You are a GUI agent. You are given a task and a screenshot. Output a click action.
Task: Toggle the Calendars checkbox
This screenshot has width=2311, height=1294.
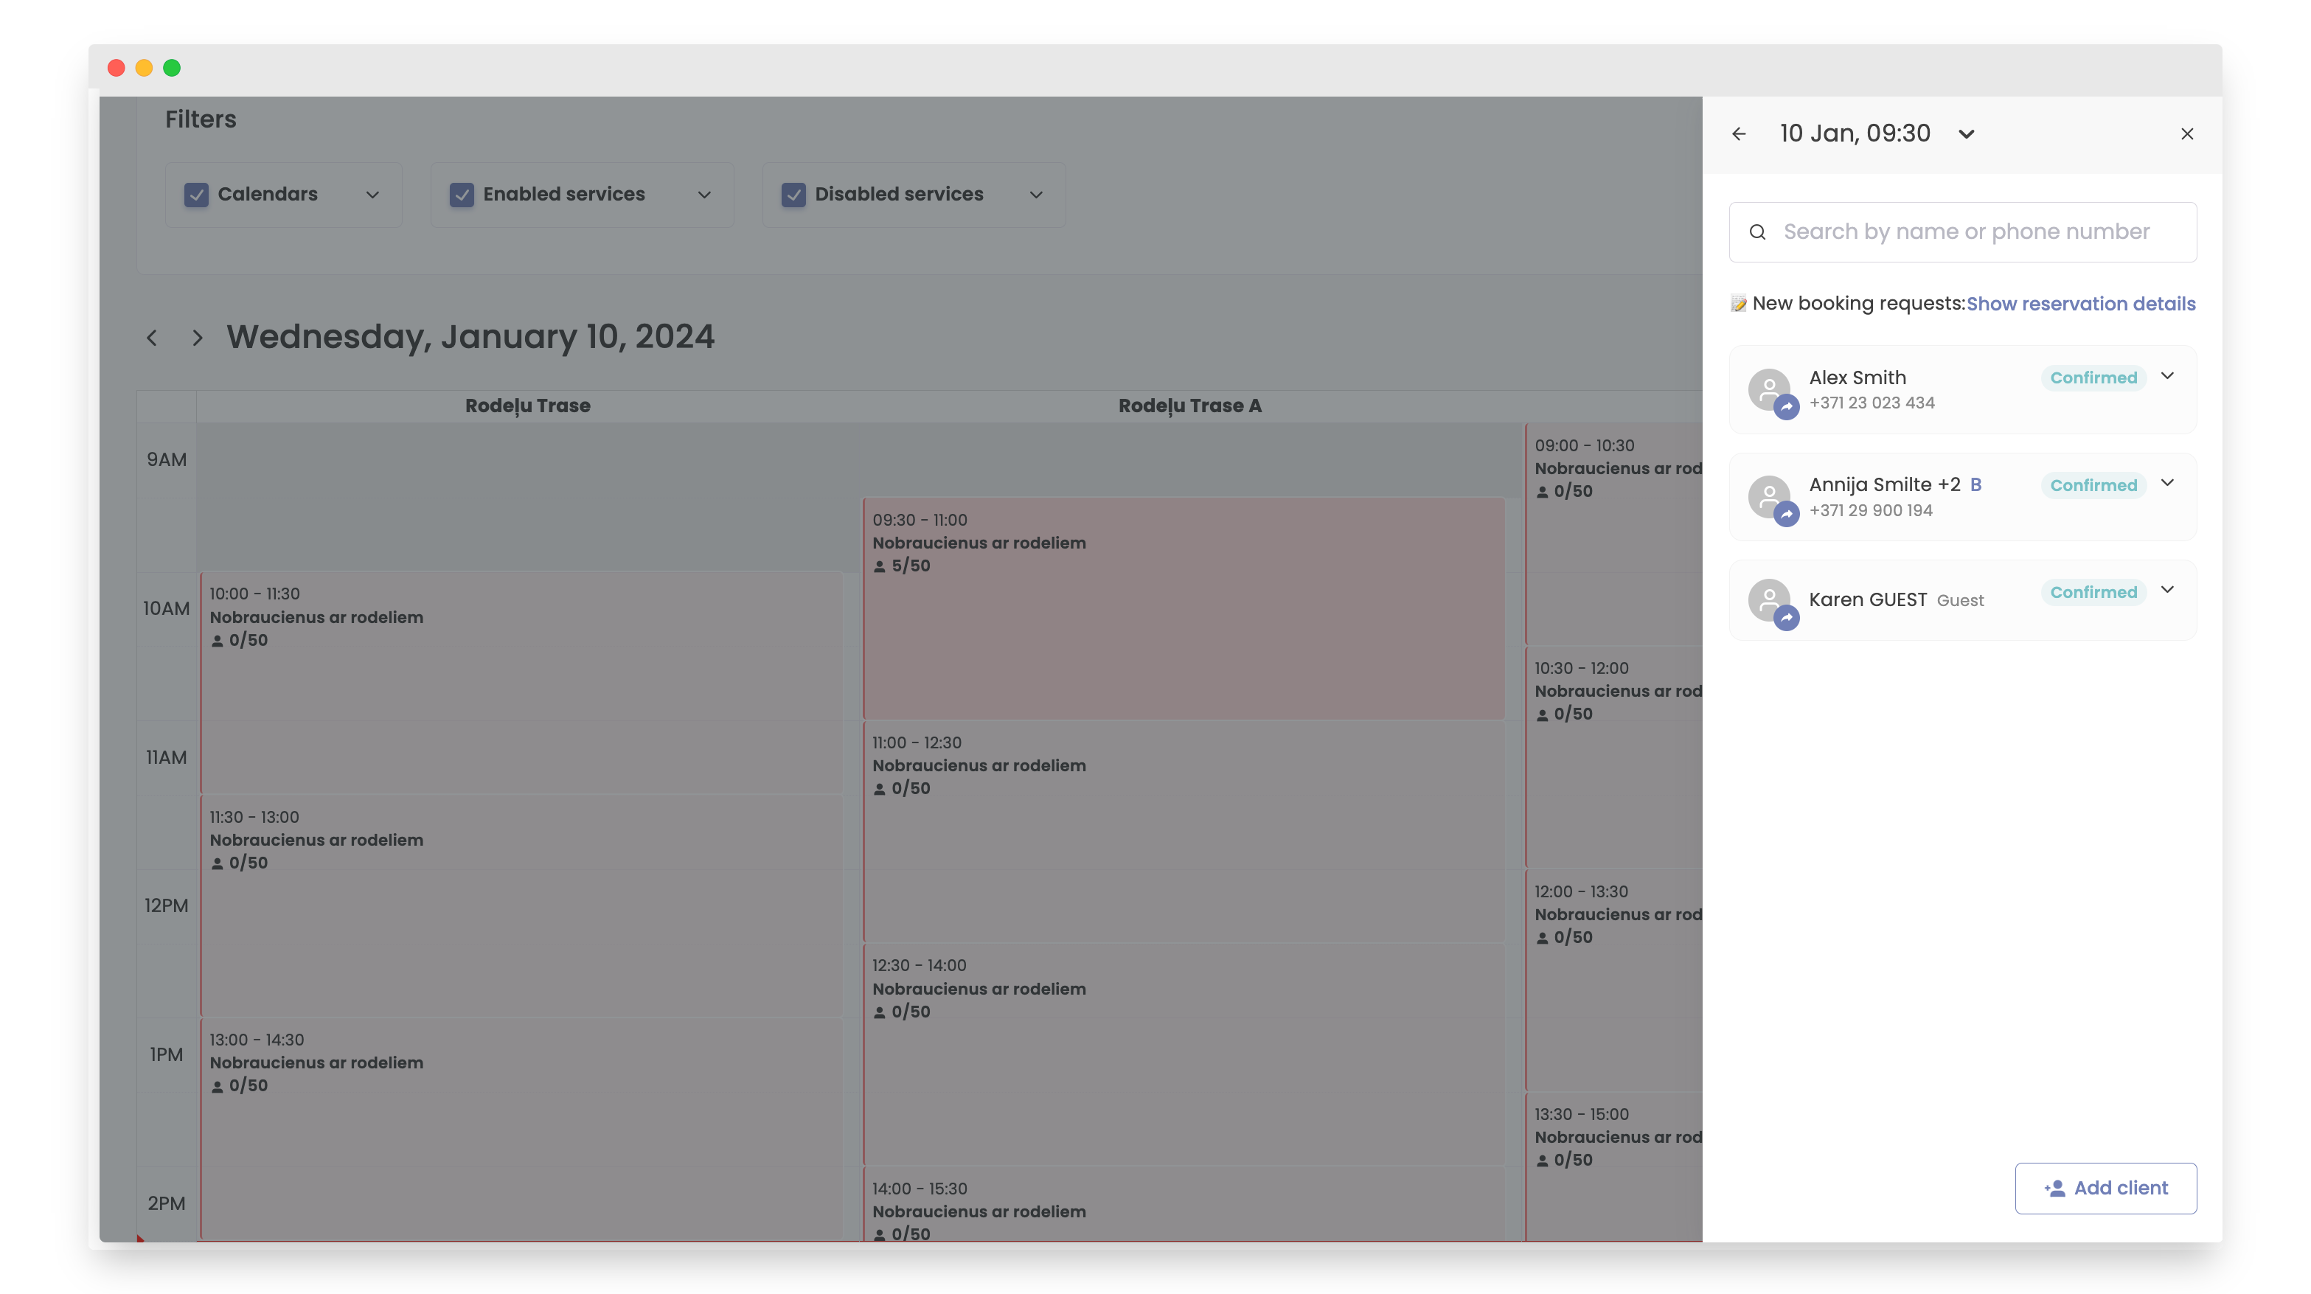tap(195, 195)
